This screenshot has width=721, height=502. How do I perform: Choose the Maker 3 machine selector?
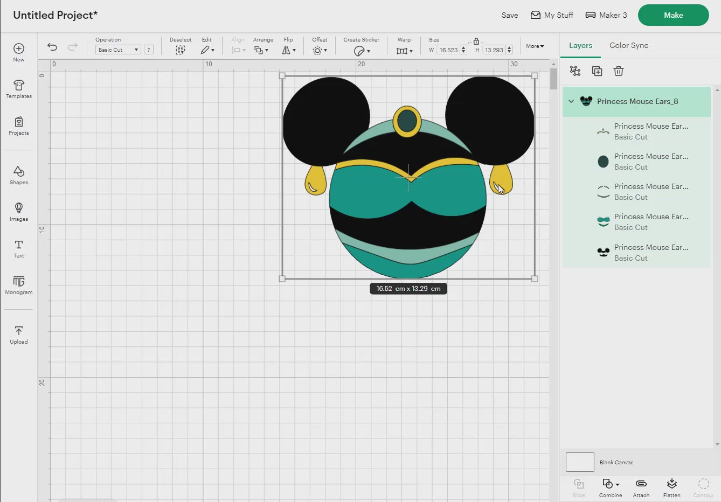[x=606, y=15]
